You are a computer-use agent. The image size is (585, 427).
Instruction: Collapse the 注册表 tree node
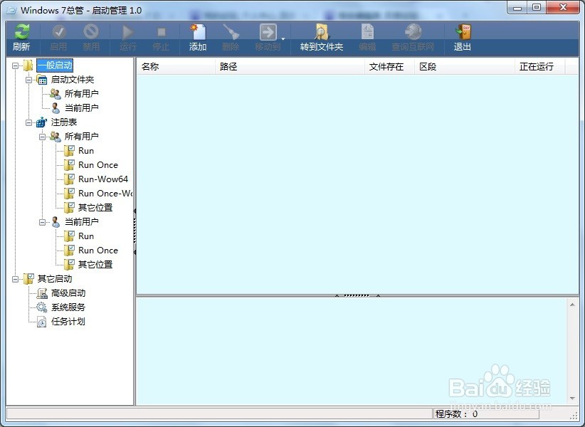click(x=28, y=122)
